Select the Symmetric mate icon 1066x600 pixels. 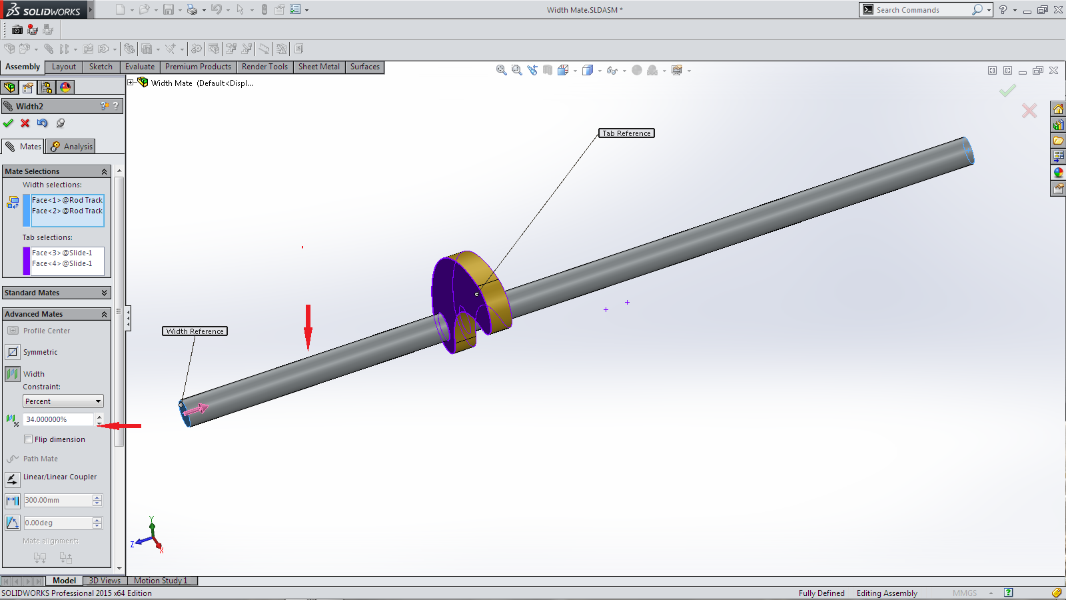pyautogui.click(x=13, y=352)
